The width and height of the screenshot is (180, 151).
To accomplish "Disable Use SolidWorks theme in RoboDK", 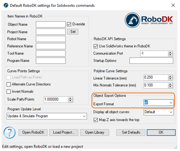I will pyautogui.click(x=96, y=46).
